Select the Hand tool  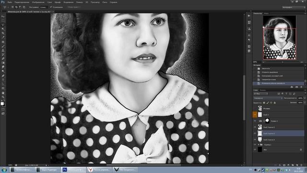pyautogui.click(x=3, y=93)
